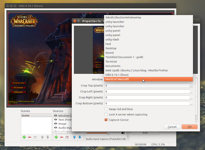The height and width of the screenshot is (150, 205).
Task: Select Window Capture source row
Action: 62,115
